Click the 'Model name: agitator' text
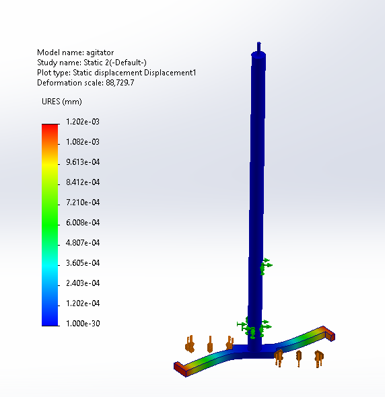The width and height of the screenshot is (385, 397). (75, 52)
